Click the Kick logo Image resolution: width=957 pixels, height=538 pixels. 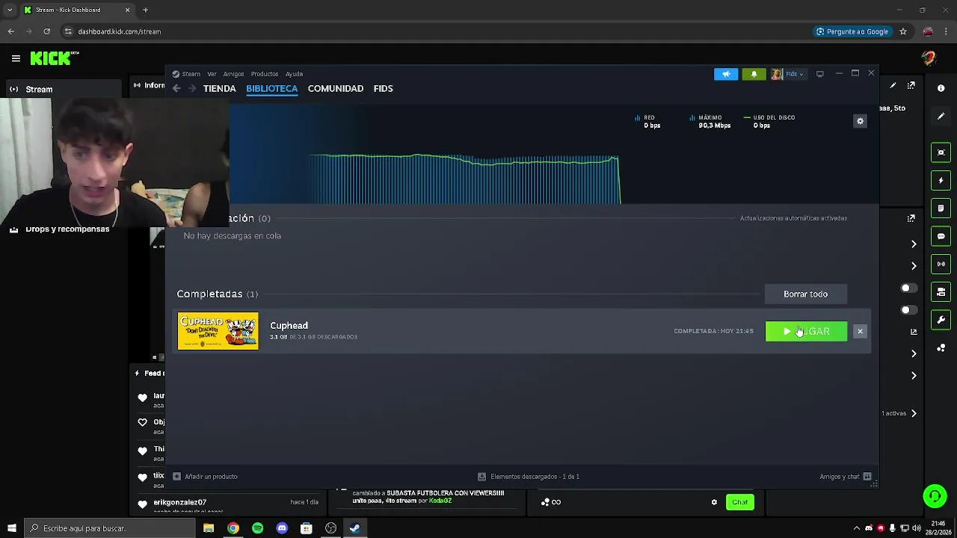coord(54,58)
